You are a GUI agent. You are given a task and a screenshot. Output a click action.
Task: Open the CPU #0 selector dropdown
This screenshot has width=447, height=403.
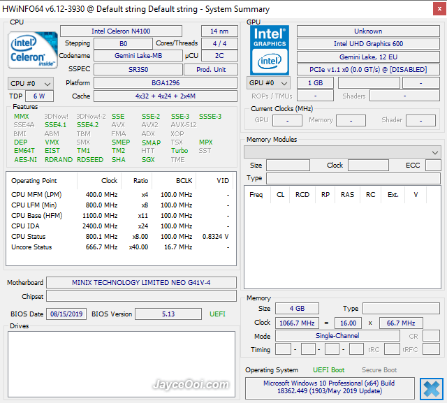31,84
